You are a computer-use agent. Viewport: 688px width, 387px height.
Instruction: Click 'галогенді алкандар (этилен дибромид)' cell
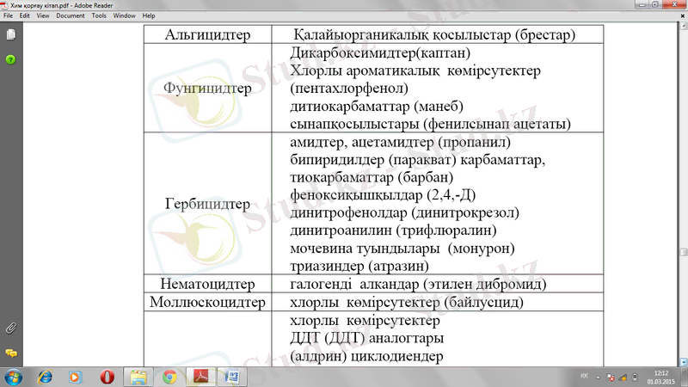pyautogui.click(x=438, y=284)
